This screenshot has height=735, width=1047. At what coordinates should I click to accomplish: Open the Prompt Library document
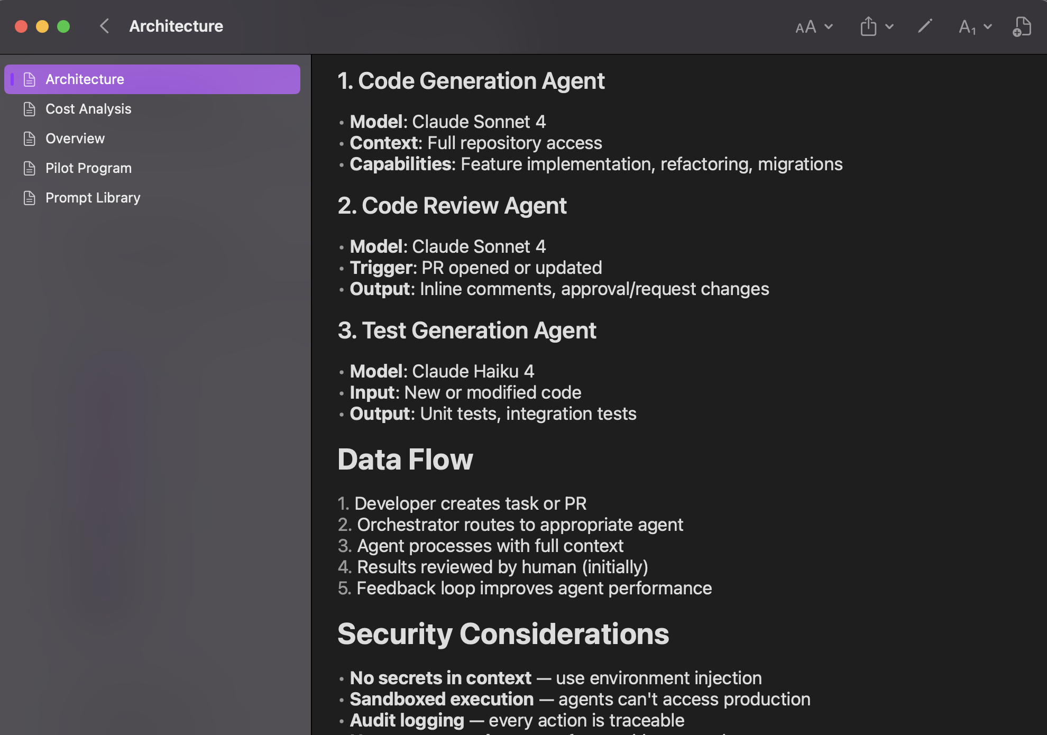pyautogui.click(x=93, y=198)
